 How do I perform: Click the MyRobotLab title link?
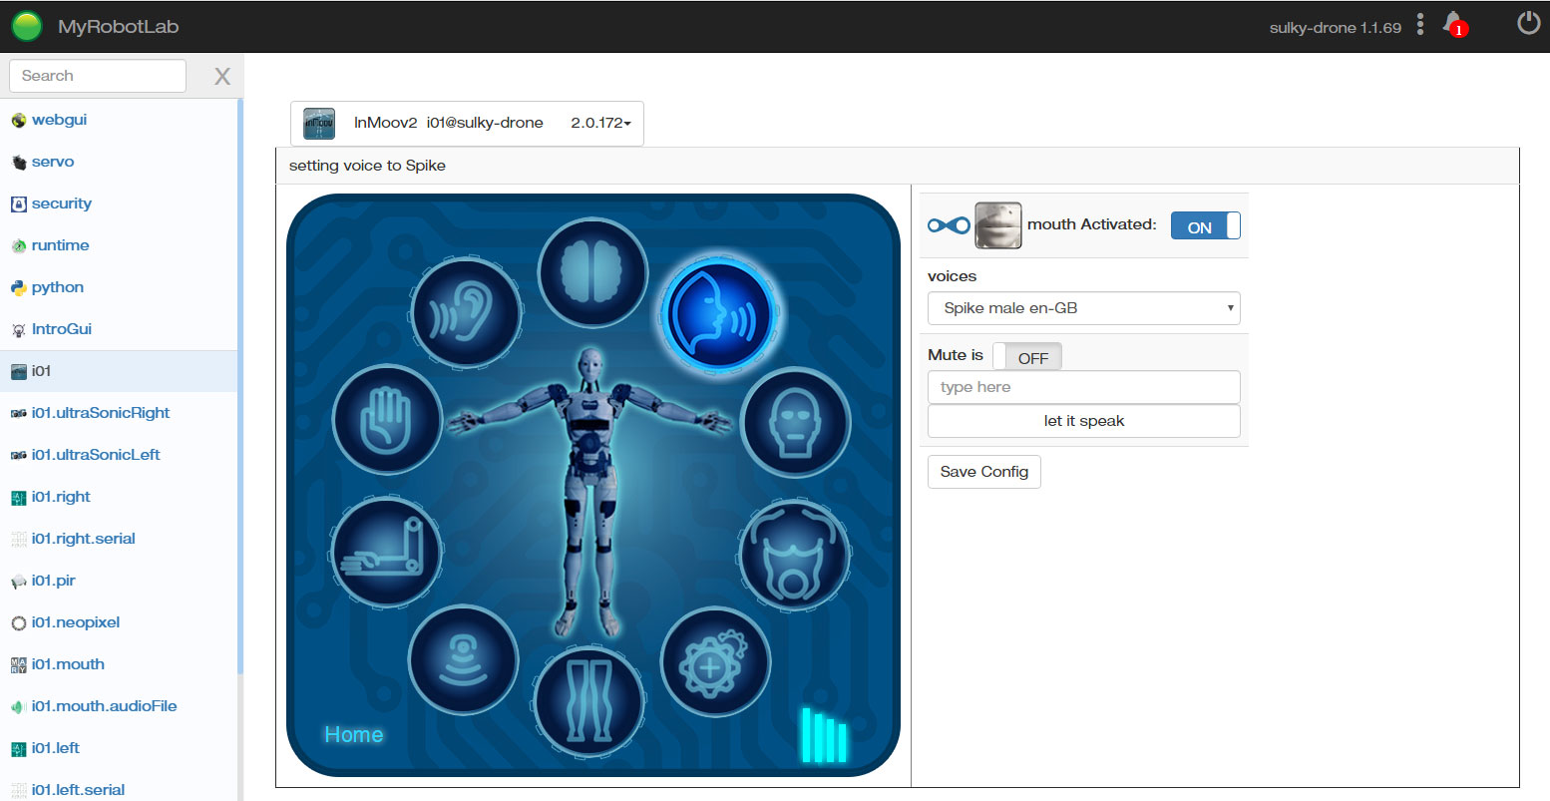(118, 27)
